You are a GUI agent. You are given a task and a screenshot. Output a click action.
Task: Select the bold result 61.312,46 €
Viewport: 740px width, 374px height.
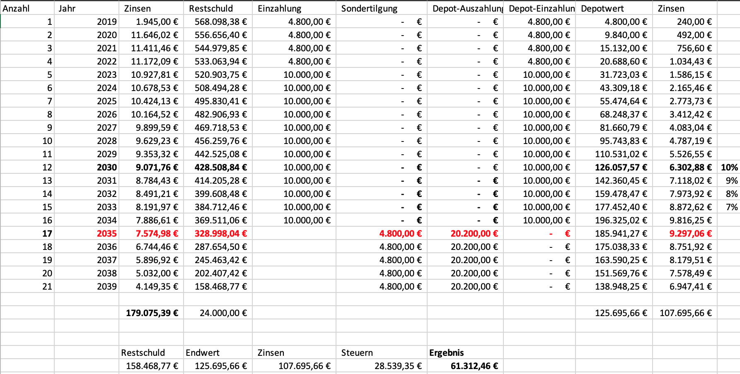click(465, 366)
